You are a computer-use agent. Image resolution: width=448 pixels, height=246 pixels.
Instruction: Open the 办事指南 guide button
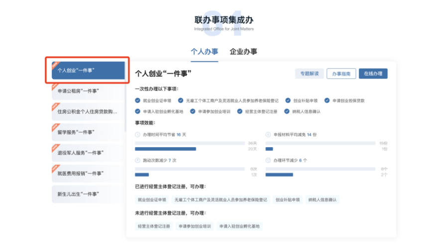pyautogui.click(x=341, y=74)
